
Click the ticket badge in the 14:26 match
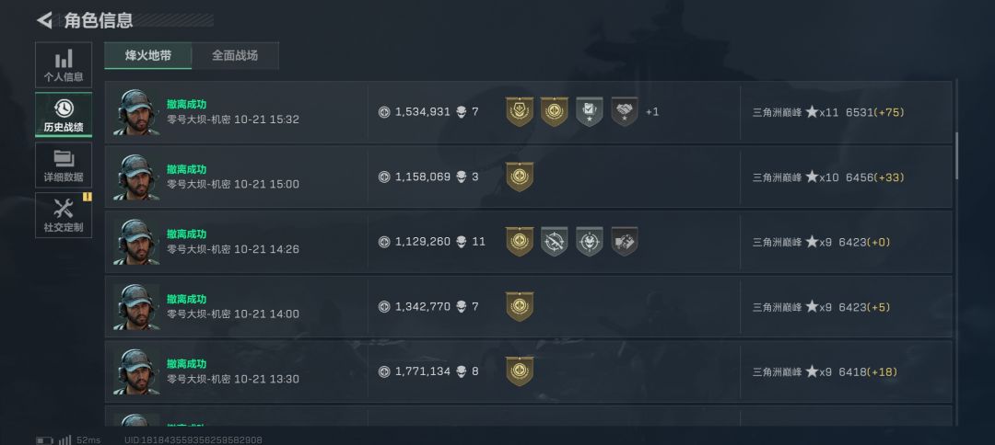(625, 241)
